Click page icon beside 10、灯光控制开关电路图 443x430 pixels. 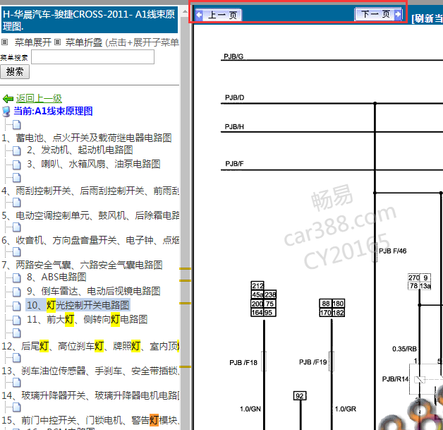(x=17, y=306)
